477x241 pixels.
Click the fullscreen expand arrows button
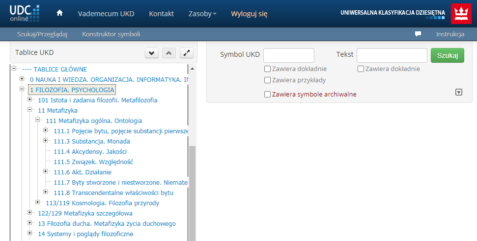187,53
